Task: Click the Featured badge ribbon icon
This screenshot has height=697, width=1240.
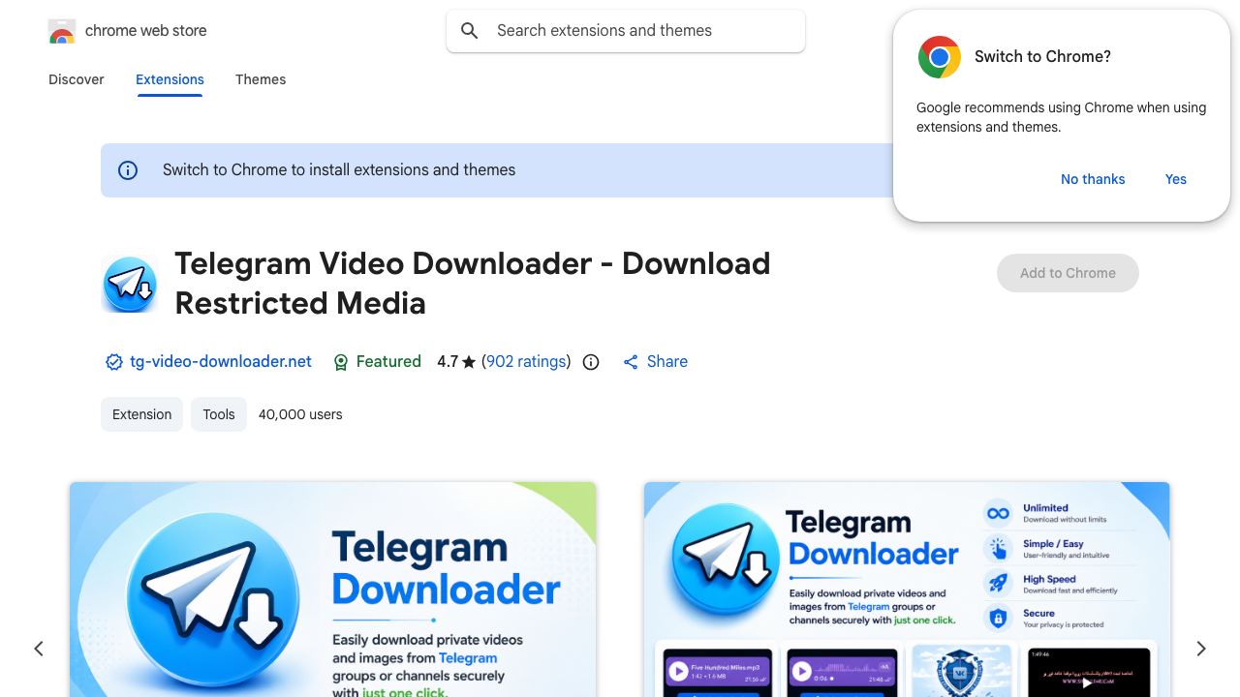Action: (x=341, y=362)
